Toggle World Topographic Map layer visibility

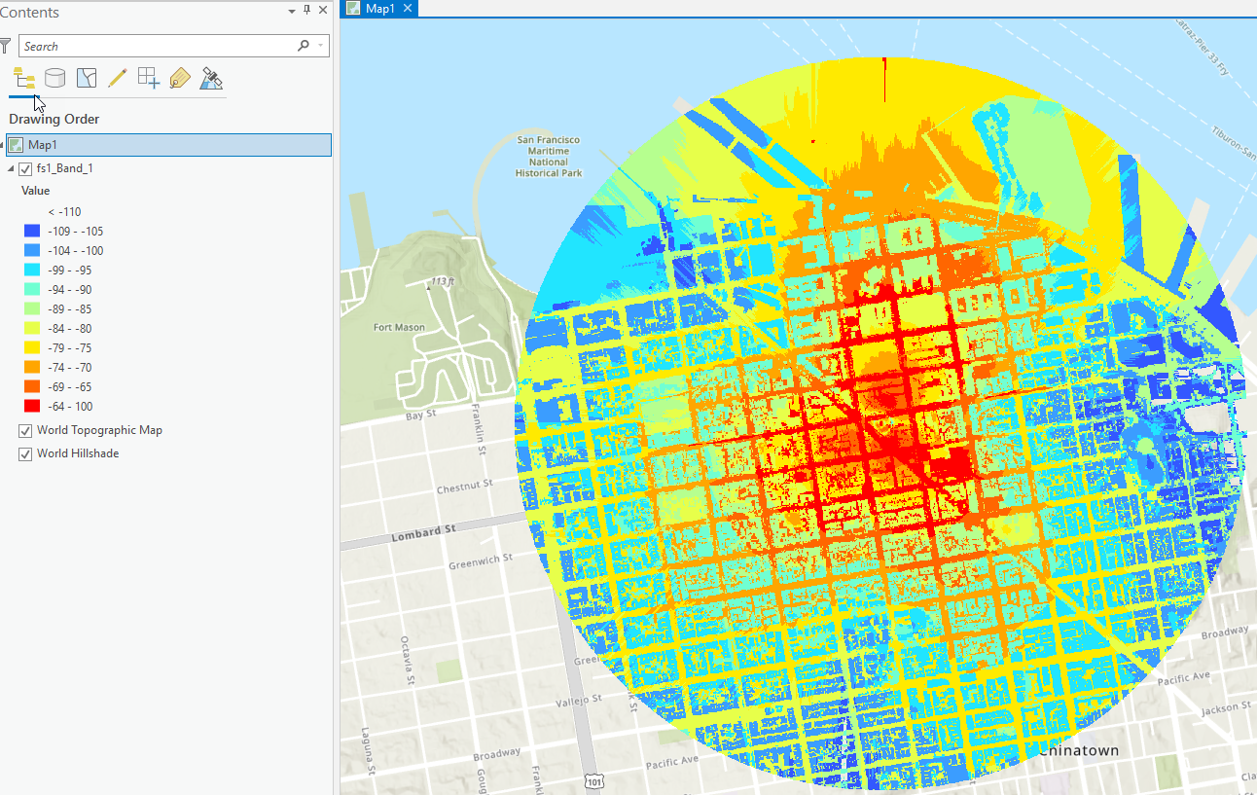point(25,430)
